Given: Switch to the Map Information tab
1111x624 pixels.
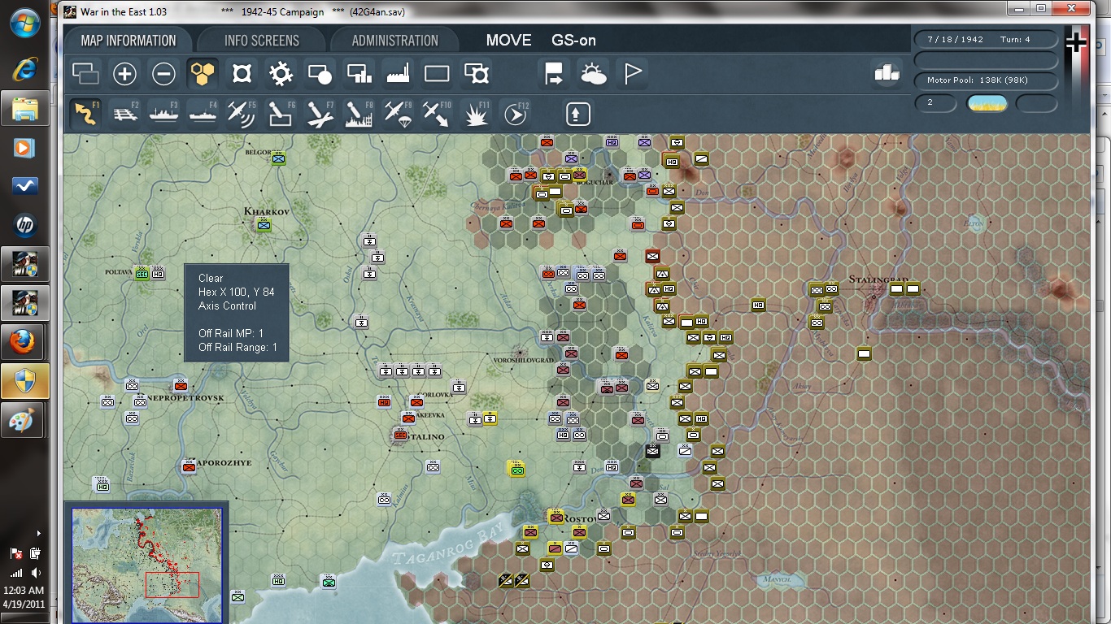Looking at the screenshot, I should [x=129, y=41].
